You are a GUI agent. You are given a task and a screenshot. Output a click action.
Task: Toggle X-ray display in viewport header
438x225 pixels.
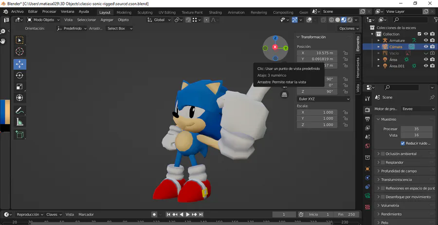tap(324, 20)
